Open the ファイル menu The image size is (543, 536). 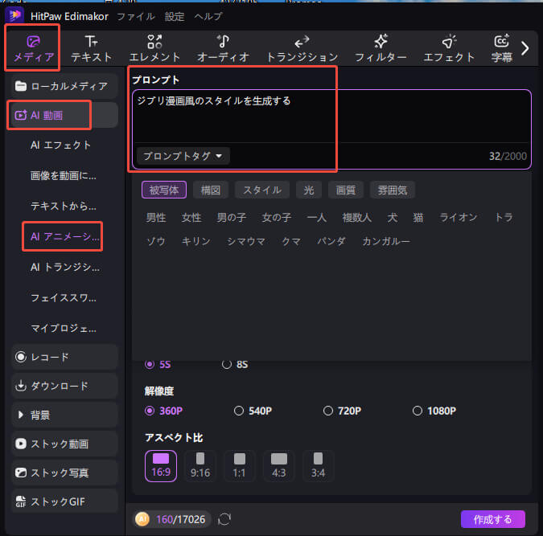(136, 16)
